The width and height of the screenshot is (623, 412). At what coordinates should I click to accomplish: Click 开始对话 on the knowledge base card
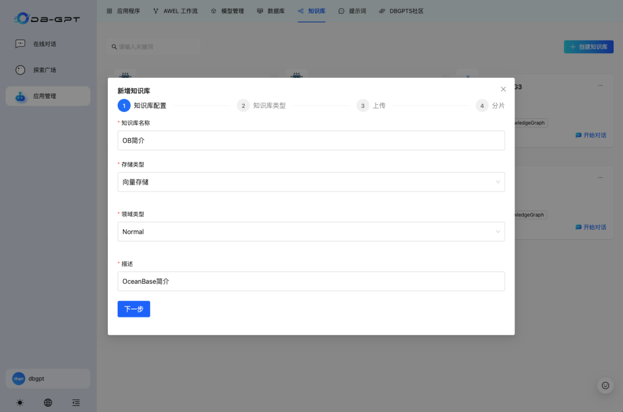[x=593, y=134]
